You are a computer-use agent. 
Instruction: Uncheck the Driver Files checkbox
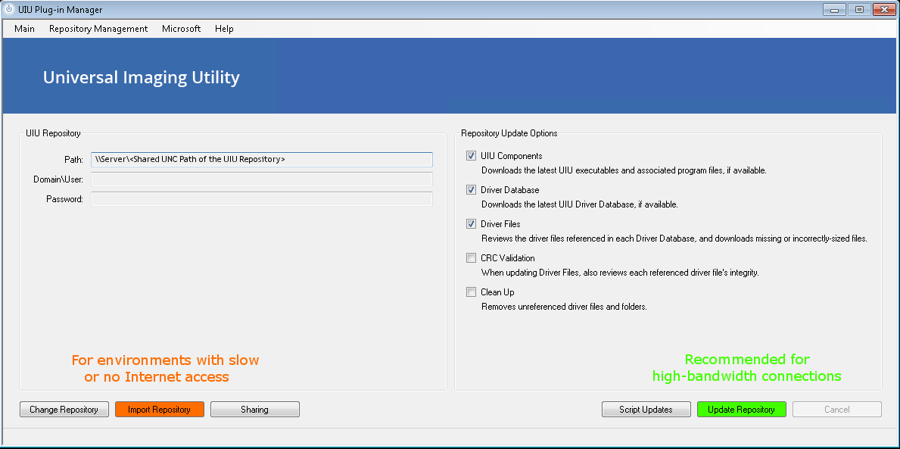[x=472, y=224]
